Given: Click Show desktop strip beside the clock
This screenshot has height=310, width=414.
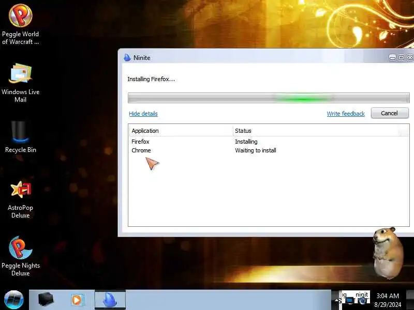Looking at the screenshot, I should [410, 300].
